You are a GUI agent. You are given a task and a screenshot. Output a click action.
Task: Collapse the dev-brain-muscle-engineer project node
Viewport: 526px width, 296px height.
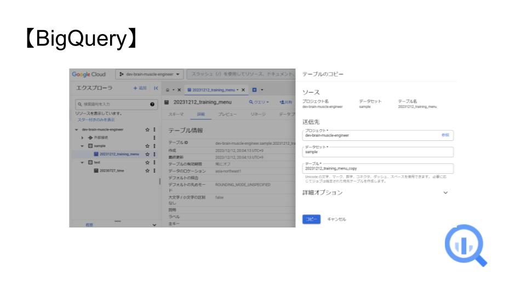(x=77, y=129)
